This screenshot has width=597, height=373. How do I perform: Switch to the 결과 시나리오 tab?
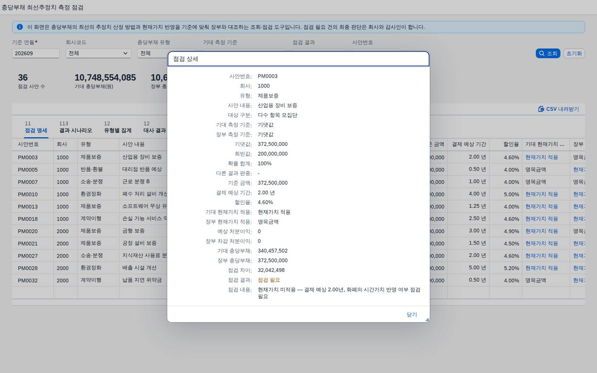coord(75,127)
